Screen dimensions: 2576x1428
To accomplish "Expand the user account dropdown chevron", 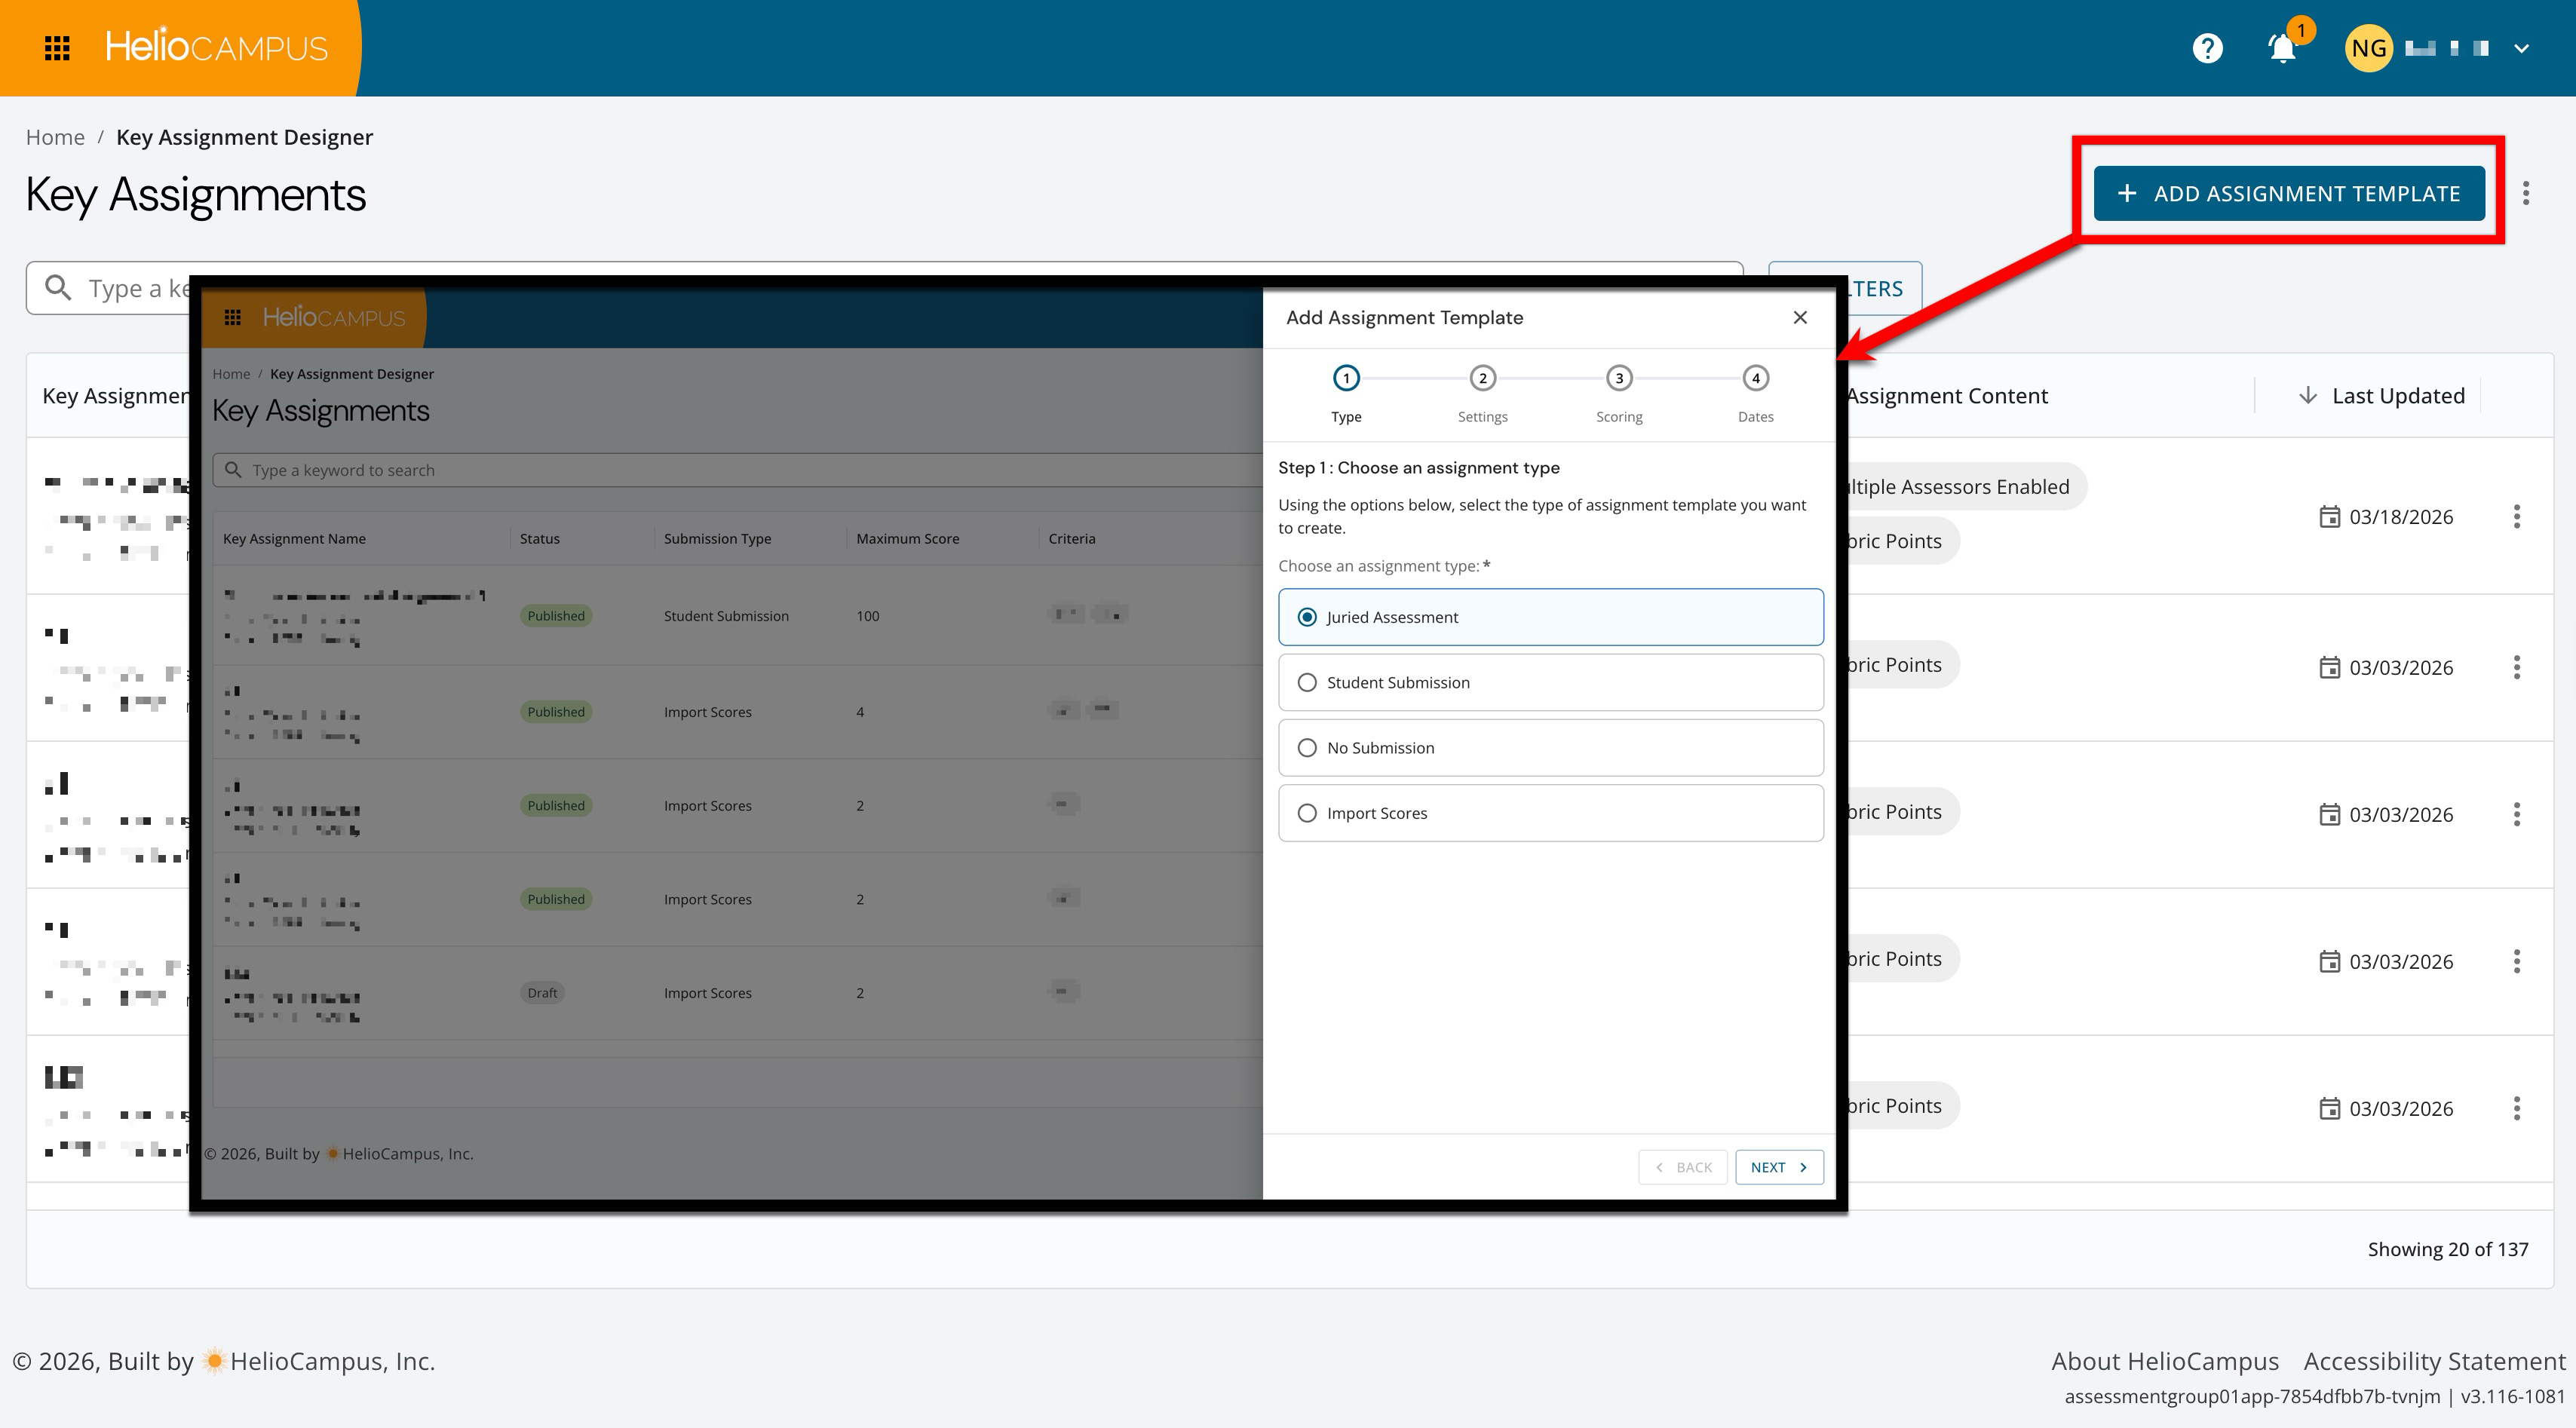I will click(x=2521, y=48).
